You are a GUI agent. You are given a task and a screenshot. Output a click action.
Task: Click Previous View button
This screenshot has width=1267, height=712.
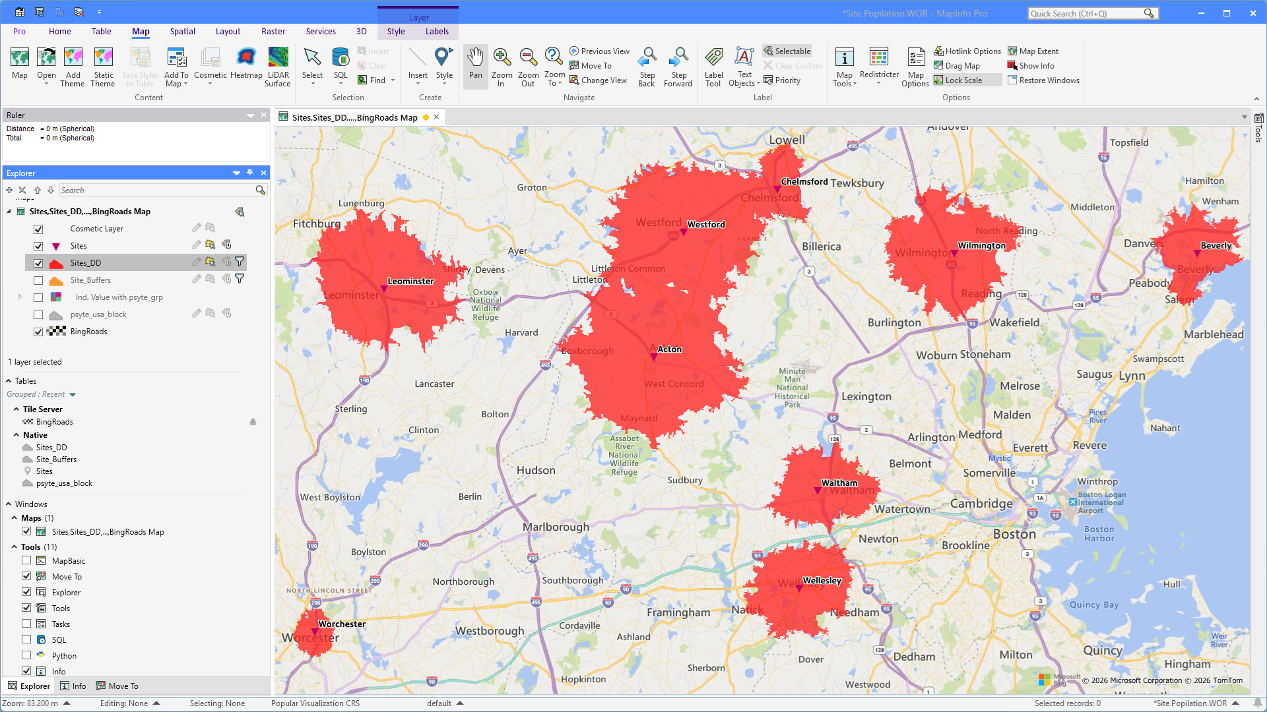coord(600,51)
